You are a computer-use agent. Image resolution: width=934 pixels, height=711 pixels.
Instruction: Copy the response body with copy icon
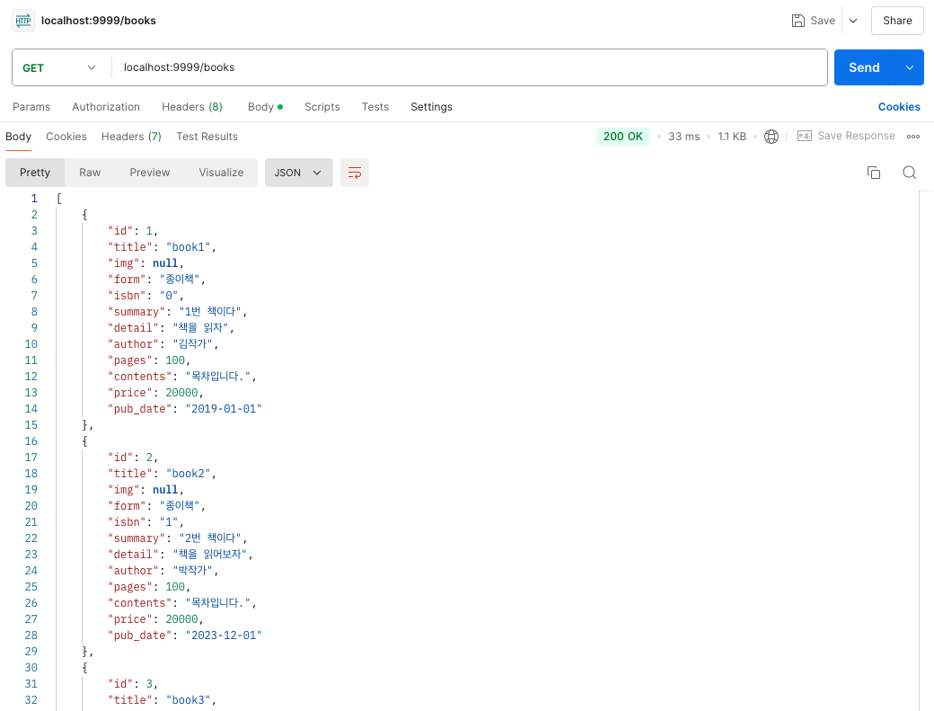874,173
